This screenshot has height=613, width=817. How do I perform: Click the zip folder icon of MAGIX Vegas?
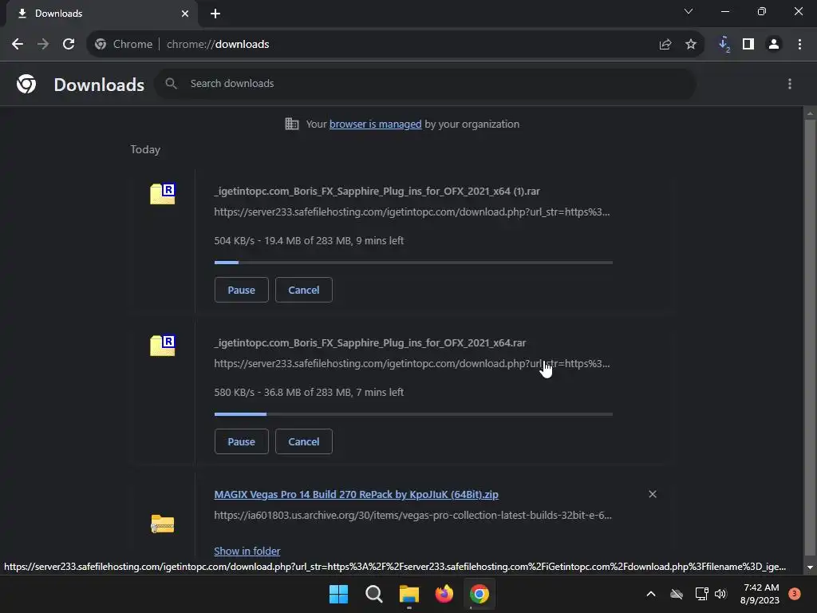pyautogui.click(x=163, y=524)
